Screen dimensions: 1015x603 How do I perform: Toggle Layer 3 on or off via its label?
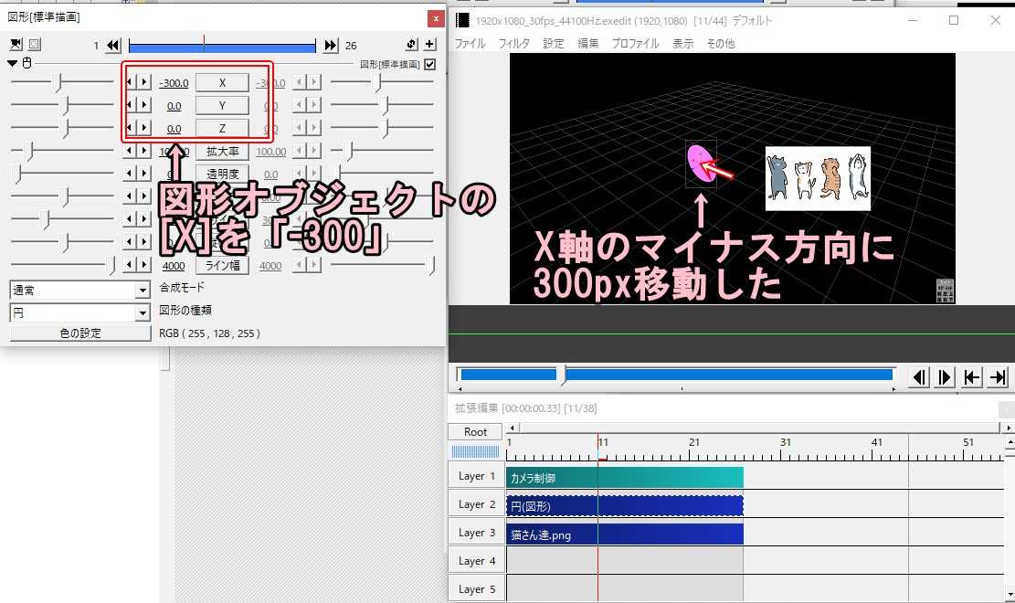click(x=475, y=534)
